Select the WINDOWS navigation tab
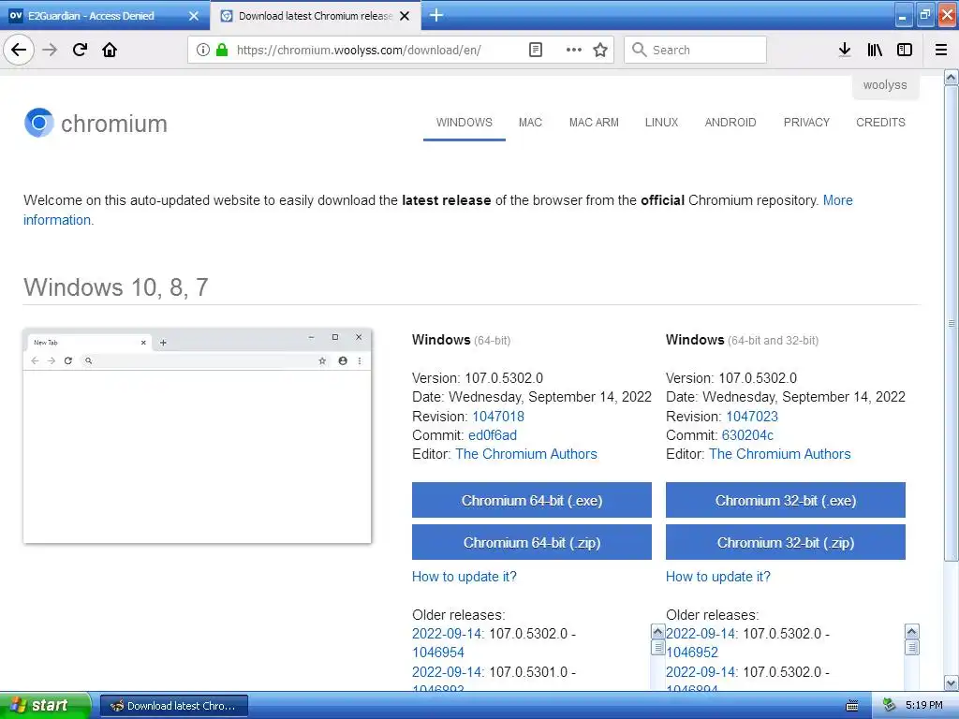This screenshot has height=719, width=959. pos(465,123)
